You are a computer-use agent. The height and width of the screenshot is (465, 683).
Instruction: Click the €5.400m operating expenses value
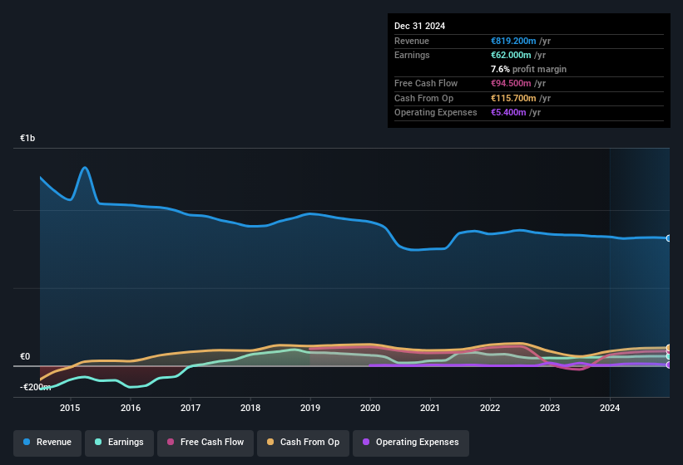tap(508, 113)
